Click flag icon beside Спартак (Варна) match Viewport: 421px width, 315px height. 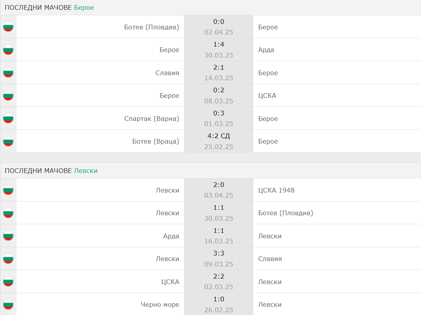[8, 118]
